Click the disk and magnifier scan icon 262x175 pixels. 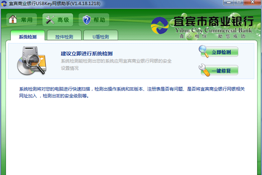pyautogui.click(x=32, y=61)
